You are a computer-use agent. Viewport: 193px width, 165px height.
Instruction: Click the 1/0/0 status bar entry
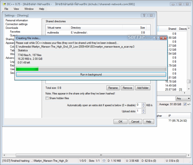point(83,161)
